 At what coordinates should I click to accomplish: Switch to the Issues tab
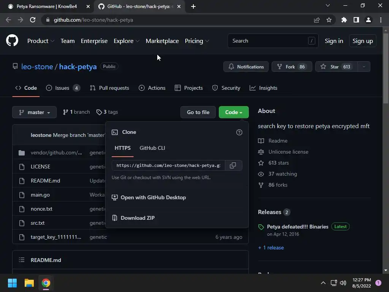point(63,88)
